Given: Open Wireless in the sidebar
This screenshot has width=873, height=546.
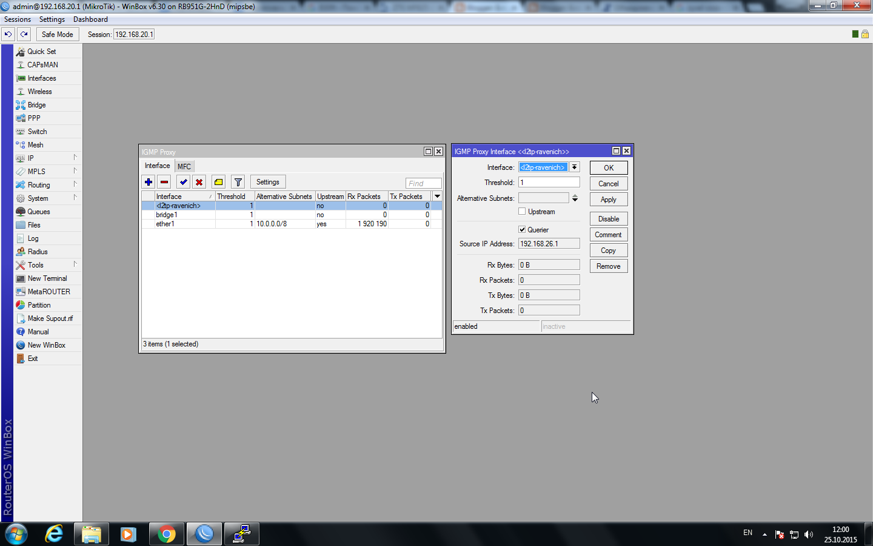Looking at the screenshot, I should (48, 92).
